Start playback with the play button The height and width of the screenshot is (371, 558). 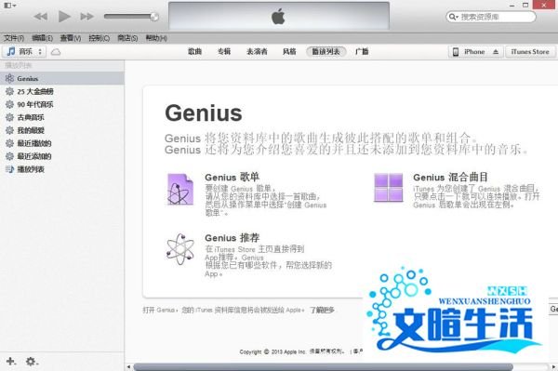[x=64, y=17]
